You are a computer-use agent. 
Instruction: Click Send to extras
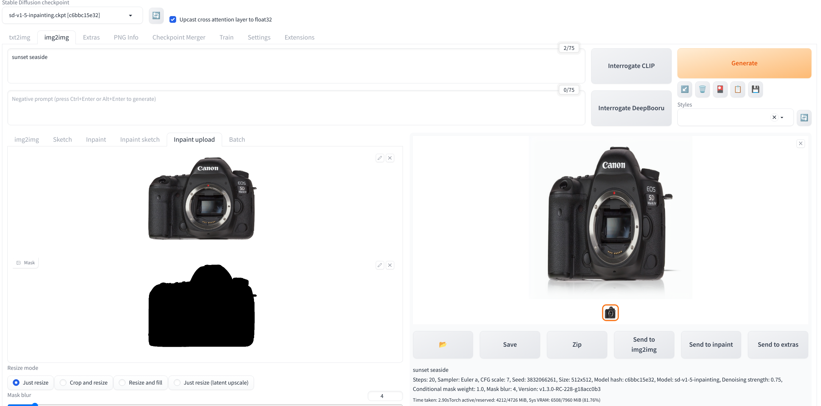tap(778, 344)
